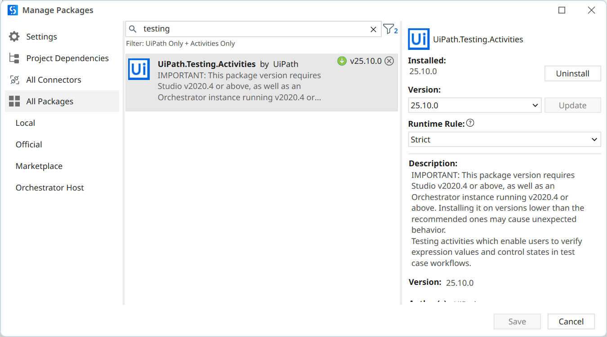Click the circled X uninstall icon in list

pos(389,61)
